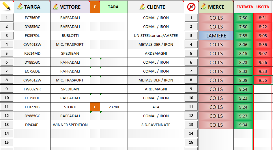Click empty uscita cell in row 9
Image resolution: width=273 pixels, height=150 pixels.
coord(263,89)
